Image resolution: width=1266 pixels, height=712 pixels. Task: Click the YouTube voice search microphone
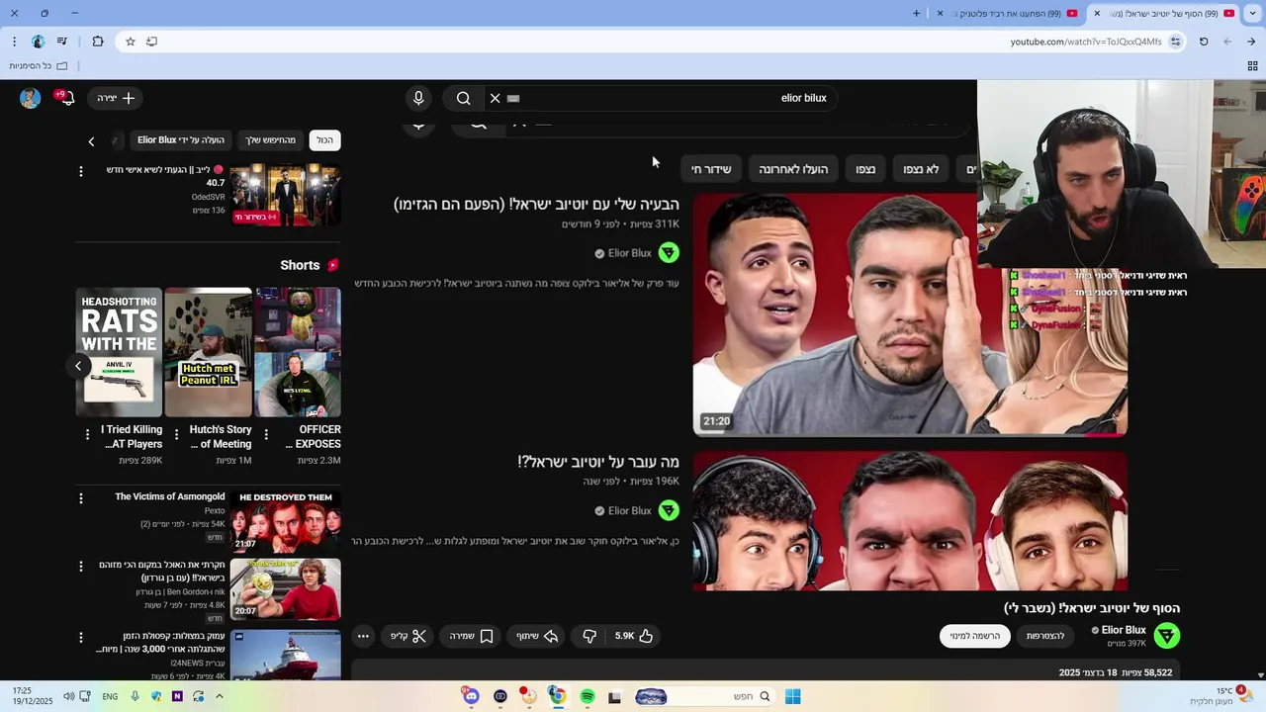pos(418,98)
